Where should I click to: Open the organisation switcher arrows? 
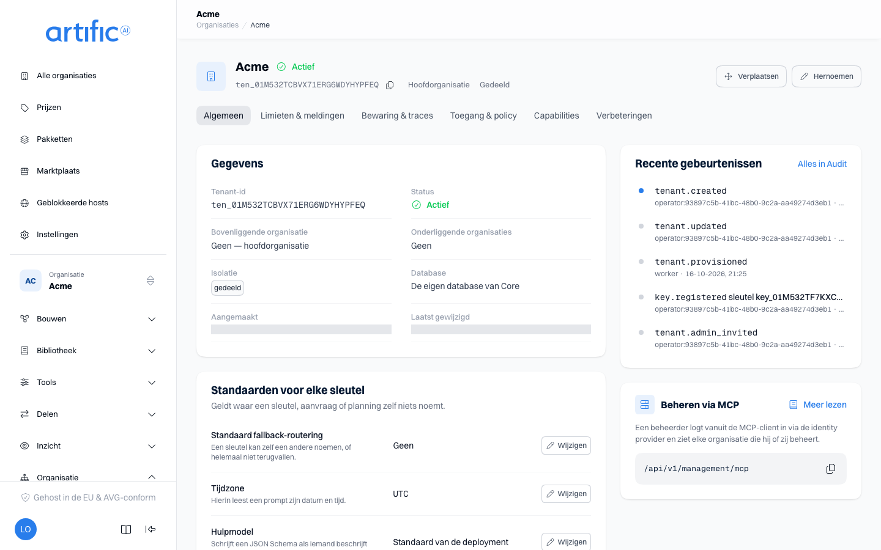[x=151, y=280]
